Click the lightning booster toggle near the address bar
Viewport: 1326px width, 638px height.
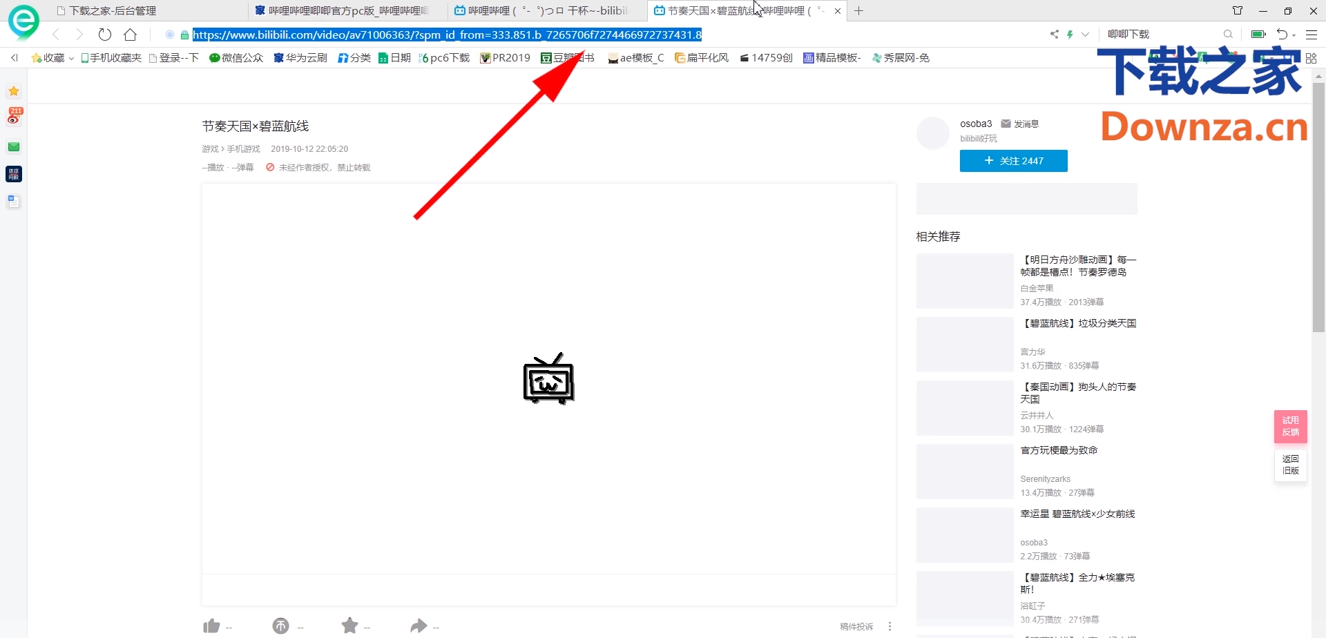[1071, 34]
